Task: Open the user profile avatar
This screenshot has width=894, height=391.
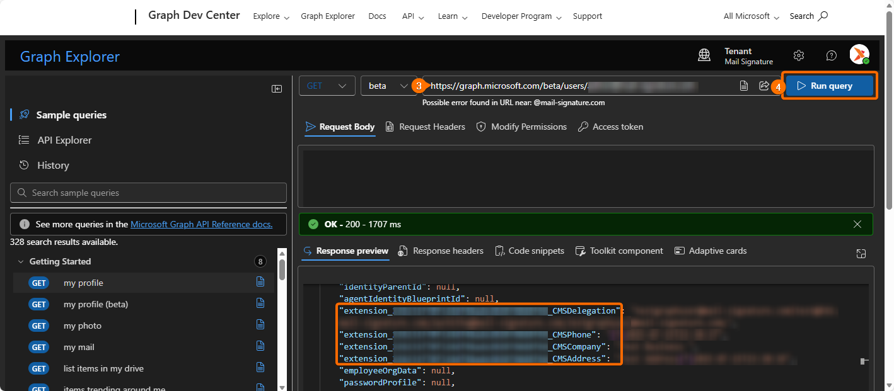Action: [859, 55]
